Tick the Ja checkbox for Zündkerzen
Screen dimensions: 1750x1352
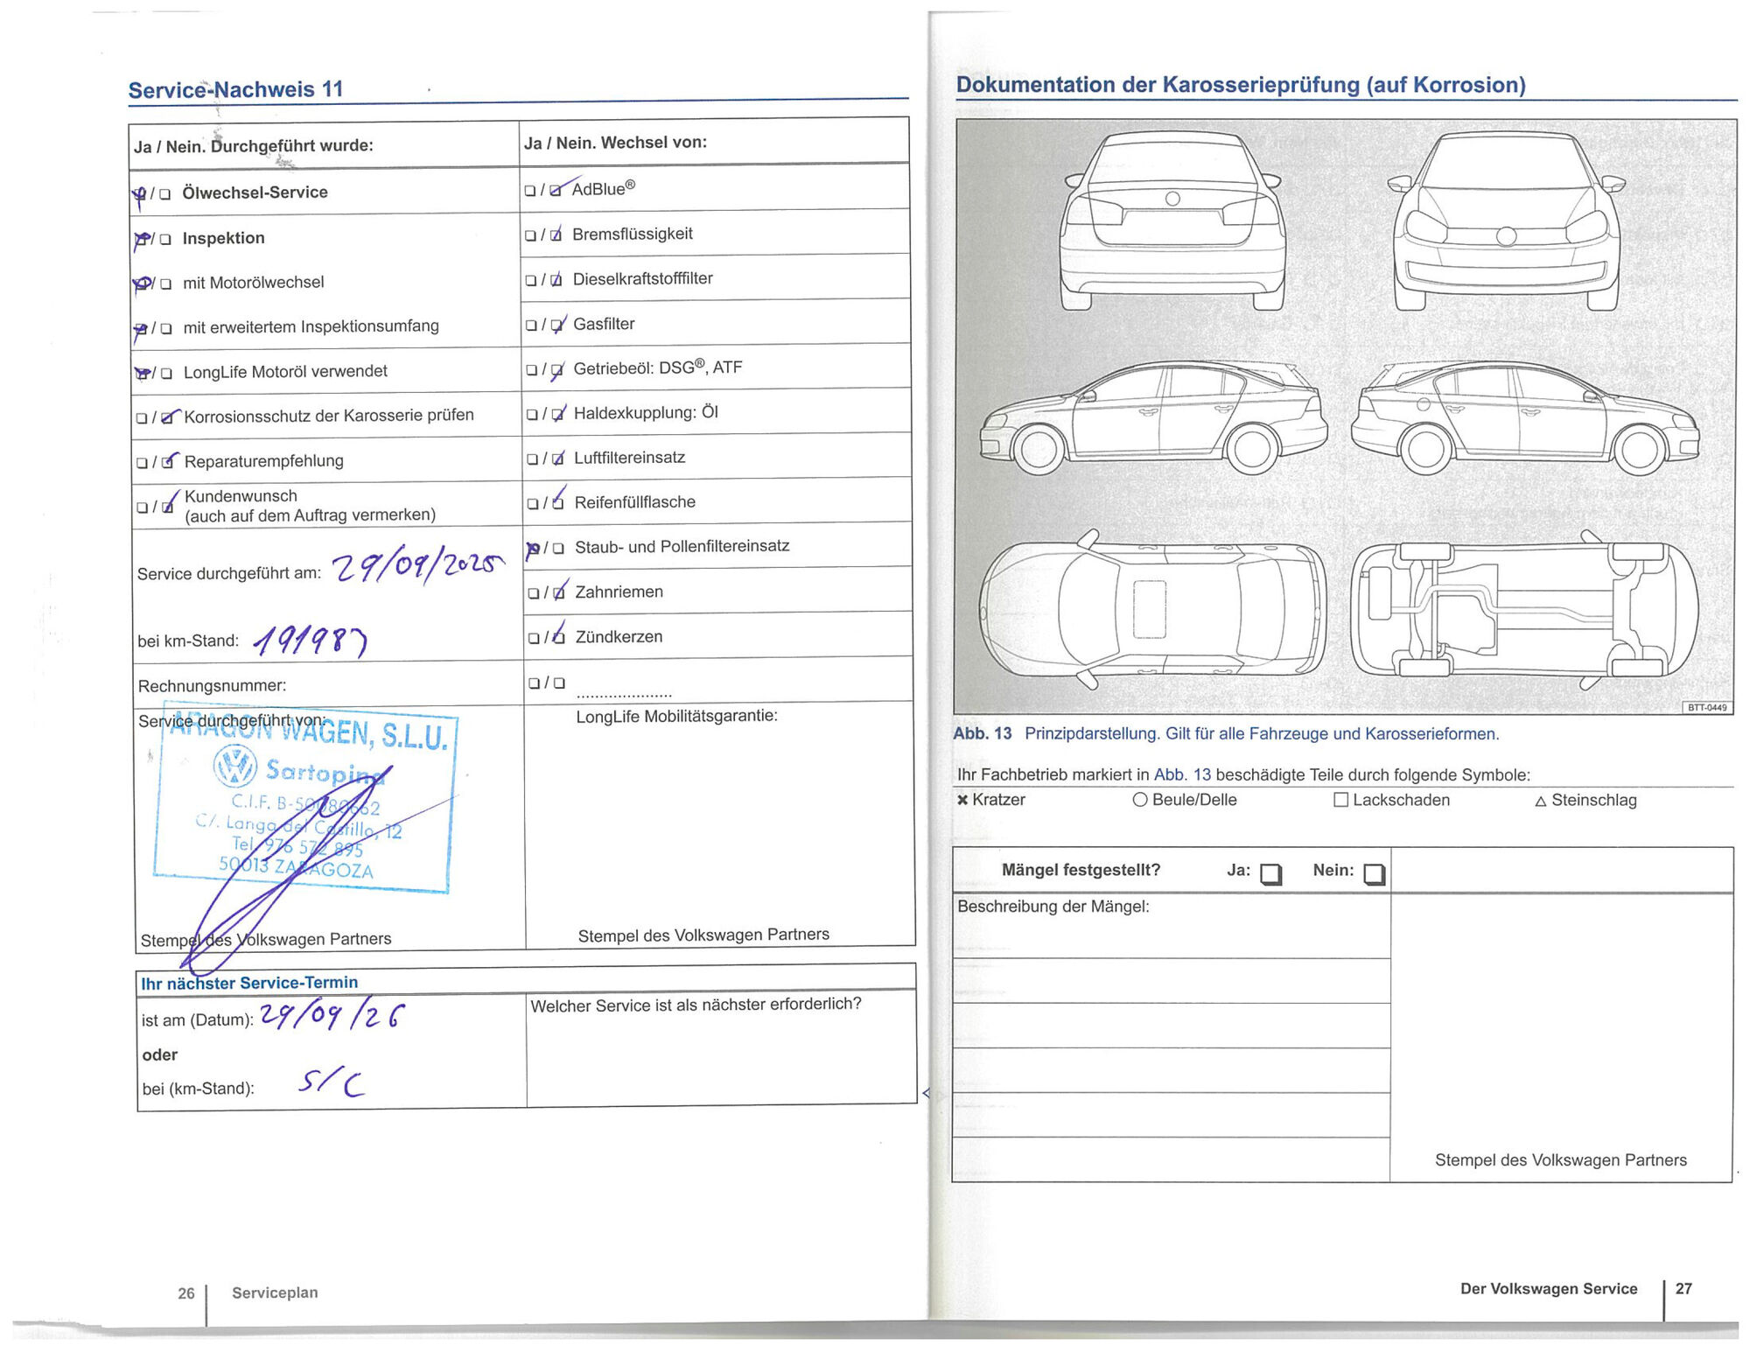coord(533,638)
